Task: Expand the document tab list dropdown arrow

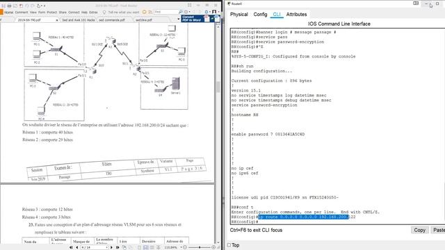Action: pyautogui.click(x=179, y=19)
